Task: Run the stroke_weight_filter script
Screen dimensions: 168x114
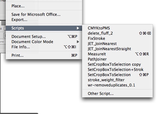Action: (117, 80)
